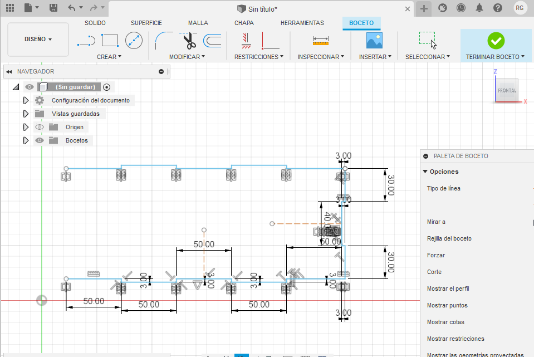Collapse the (Sin guardar) root node
The height and width of the screenshot is (357, 534).
16,87
